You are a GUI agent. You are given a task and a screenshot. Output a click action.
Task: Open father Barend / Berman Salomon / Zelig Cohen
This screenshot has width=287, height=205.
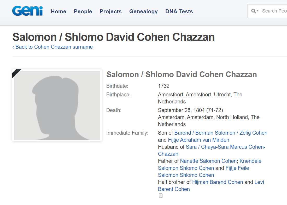[x=221, y=133]
